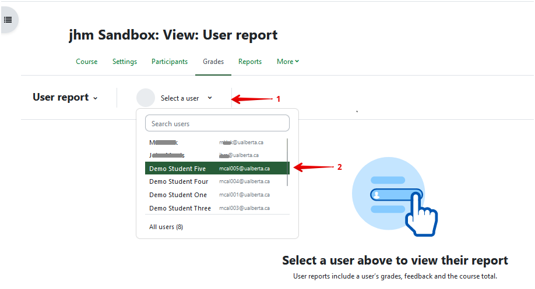Go to the Participants tab
Screen dimensions: 535x289
pyautogui.click(x=170, y=62)
